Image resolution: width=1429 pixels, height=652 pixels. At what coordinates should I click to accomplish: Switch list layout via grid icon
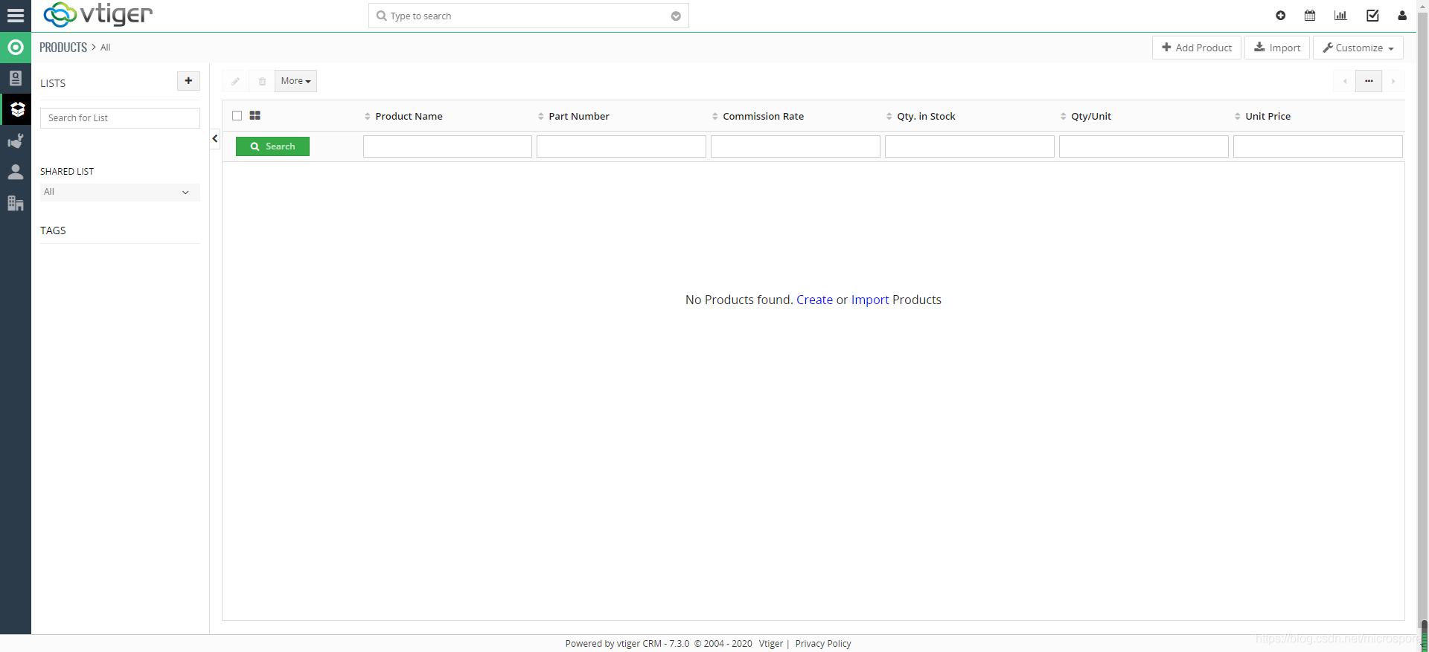click(x=255, y=115)
